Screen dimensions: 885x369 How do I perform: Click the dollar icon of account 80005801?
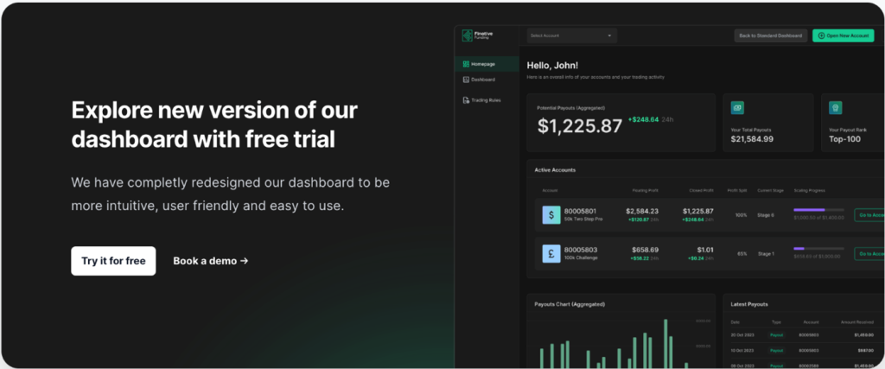[x=551, y=215]
